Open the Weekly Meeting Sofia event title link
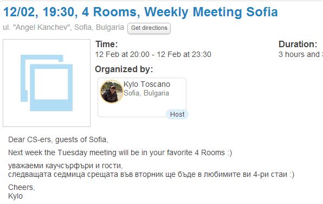Viewport: 323px width, 204px height. 140,12
